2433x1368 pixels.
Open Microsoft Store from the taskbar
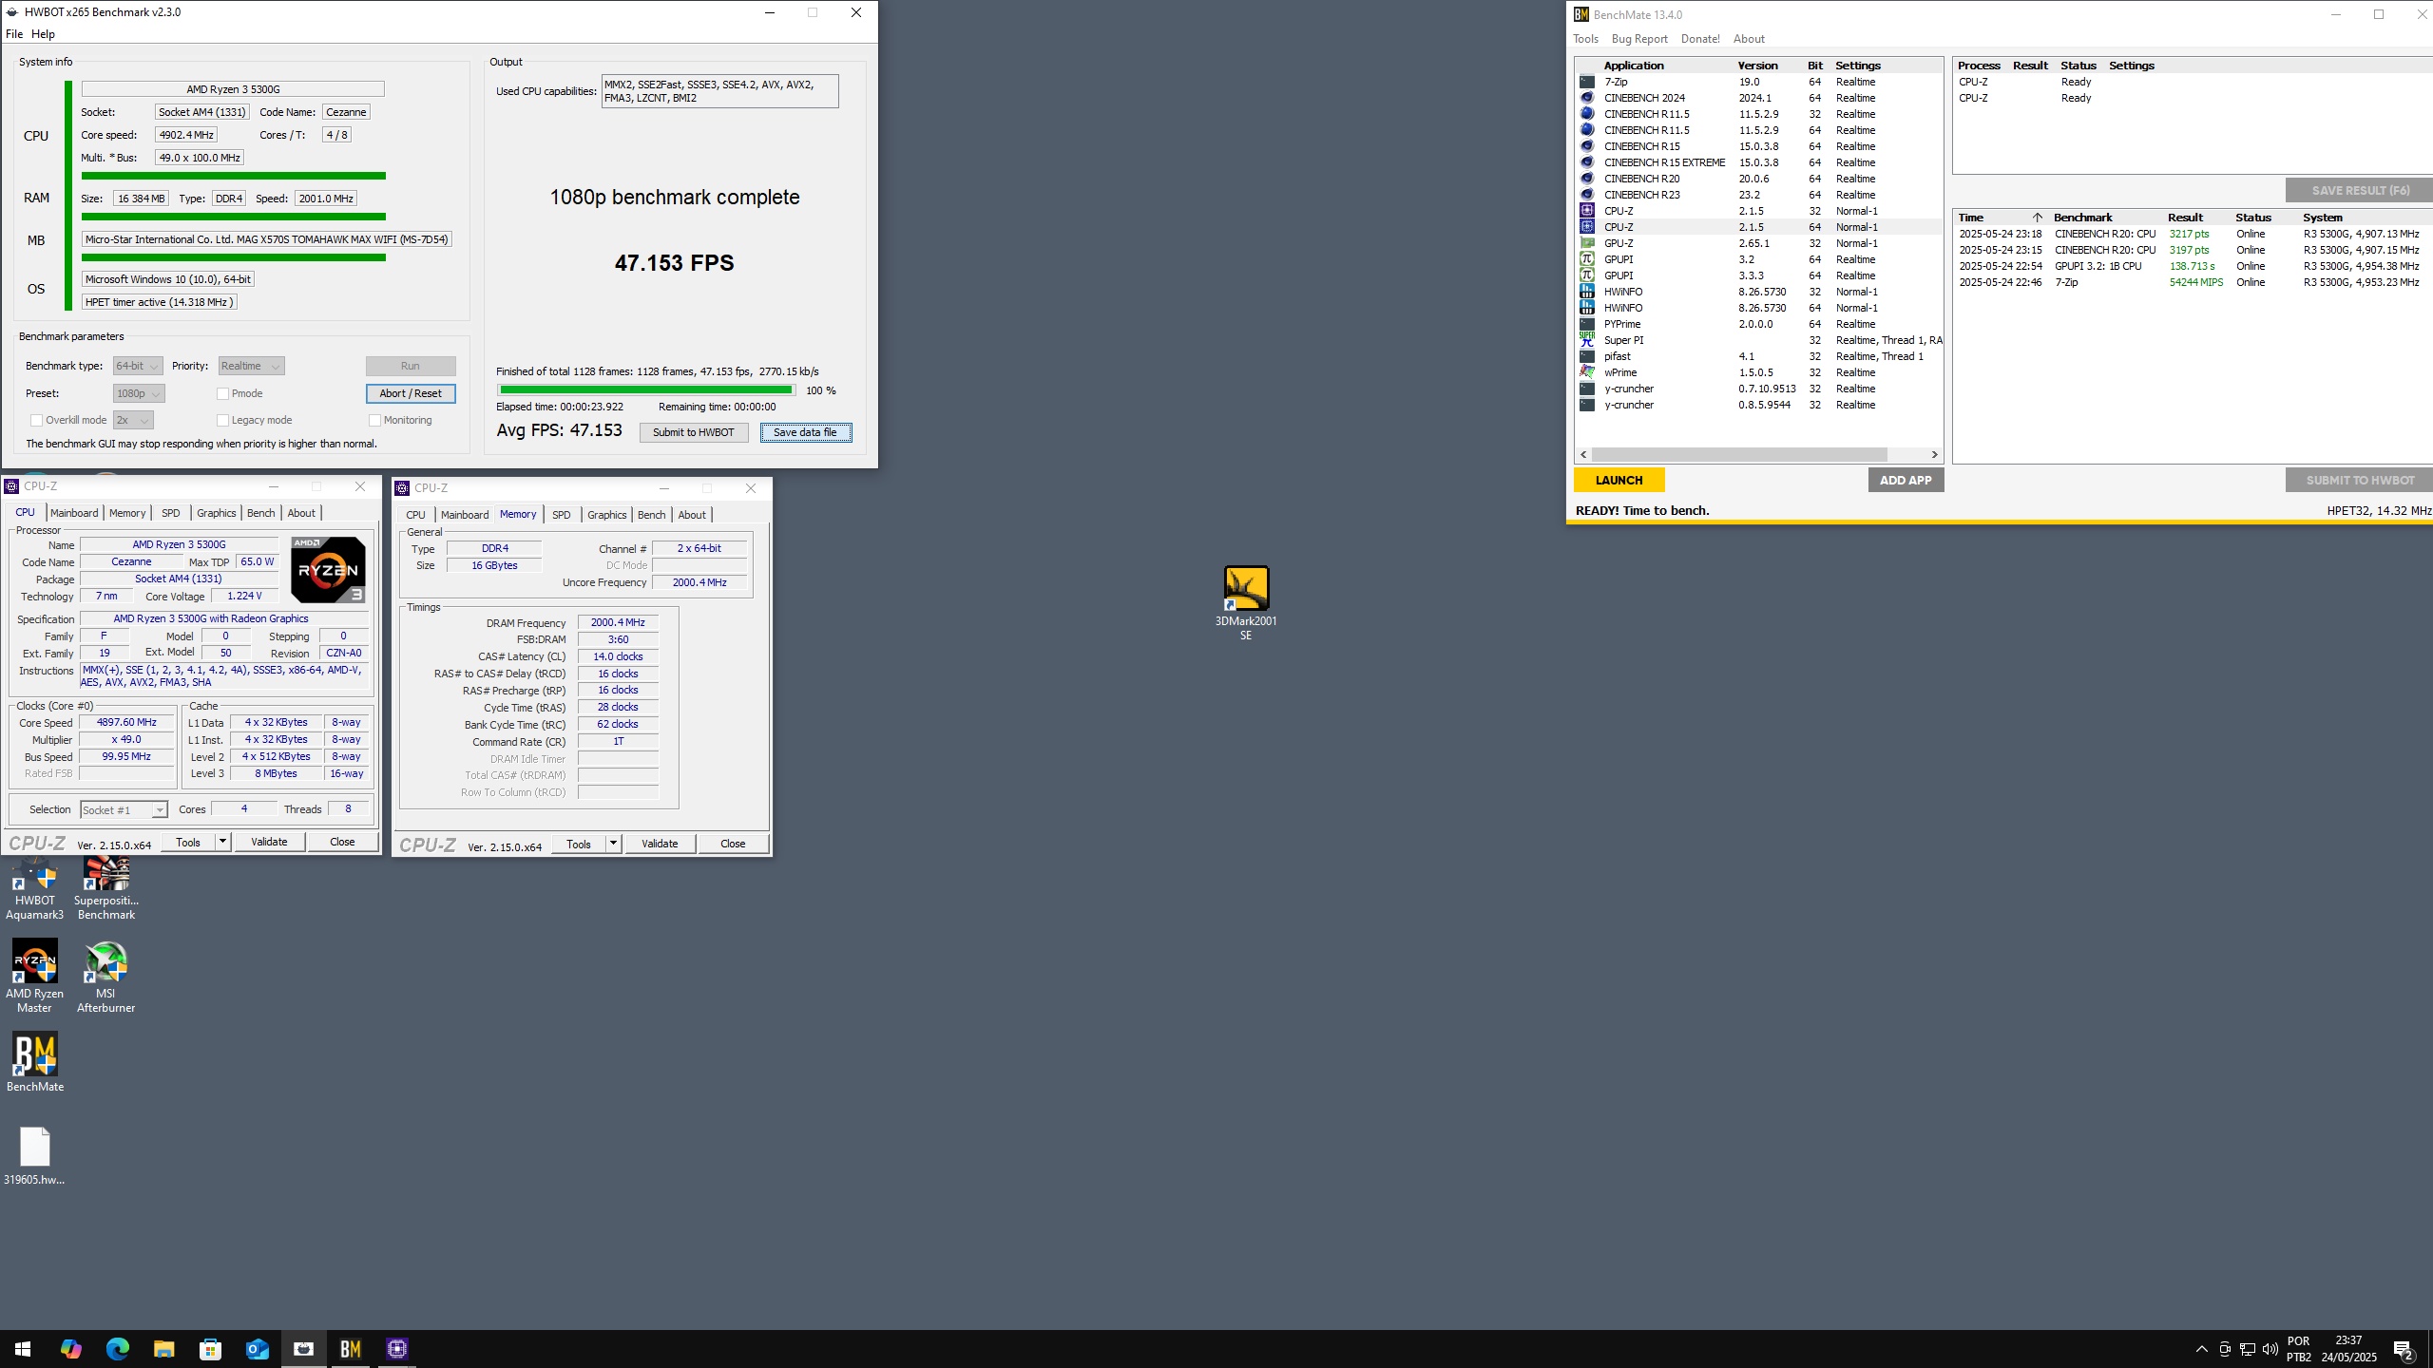(x=210, y=1349)
